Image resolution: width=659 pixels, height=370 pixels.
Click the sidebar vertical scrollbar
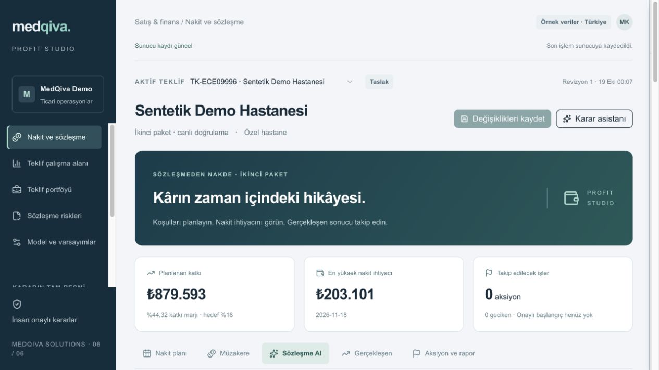(x=112, y=171)
